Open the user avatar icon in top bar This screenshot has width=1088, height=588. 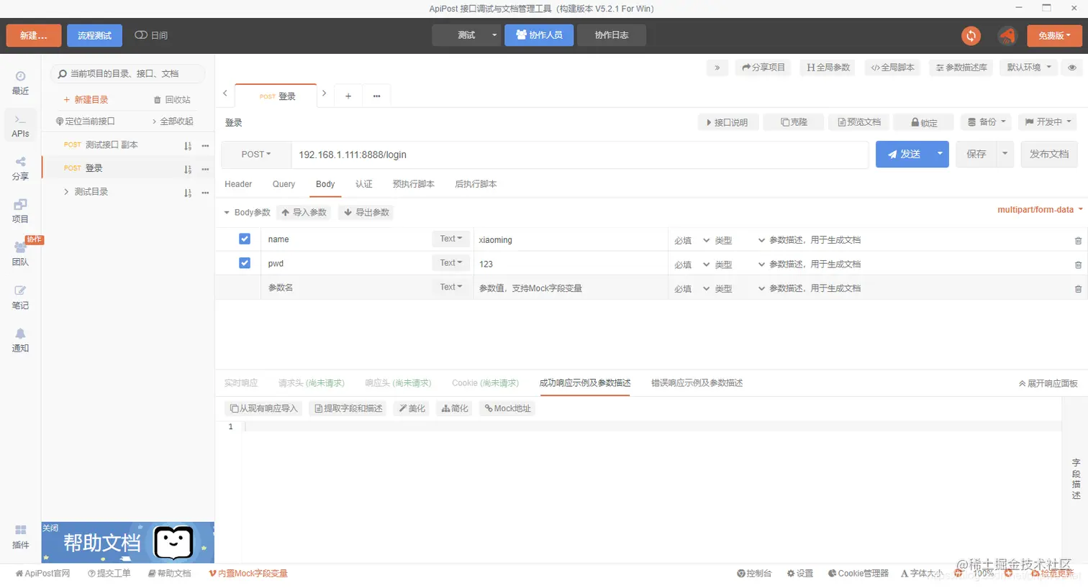pyautogui.click(x=1007, y=35)
